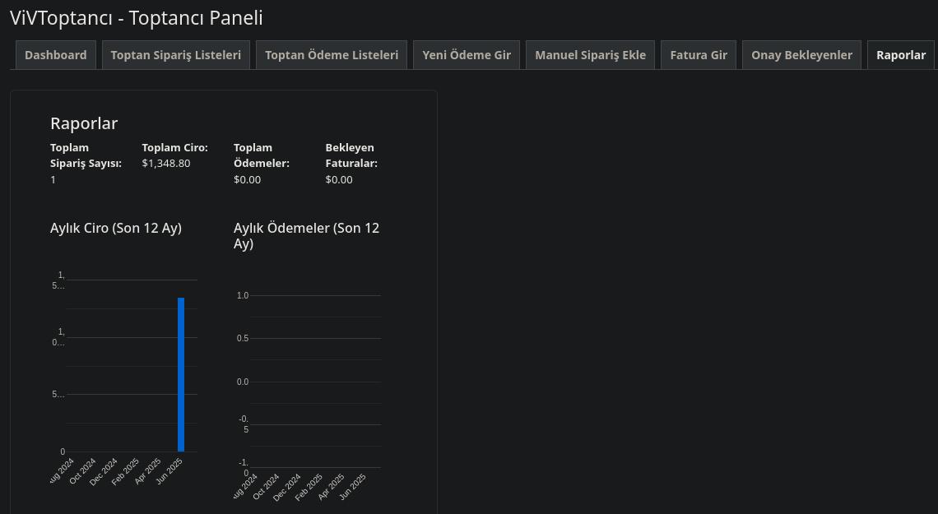The image size is (938, 514).
Task: Open the Fatura Gir tab
Action: coord(699,55)
